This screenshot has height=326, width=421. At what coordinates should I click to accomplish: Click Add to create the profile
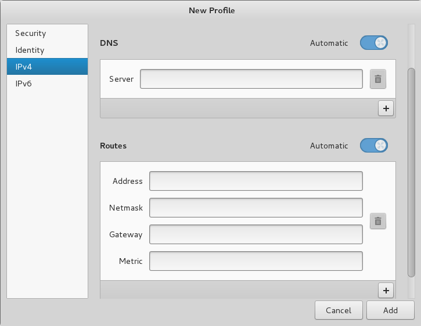coord(390,310)
